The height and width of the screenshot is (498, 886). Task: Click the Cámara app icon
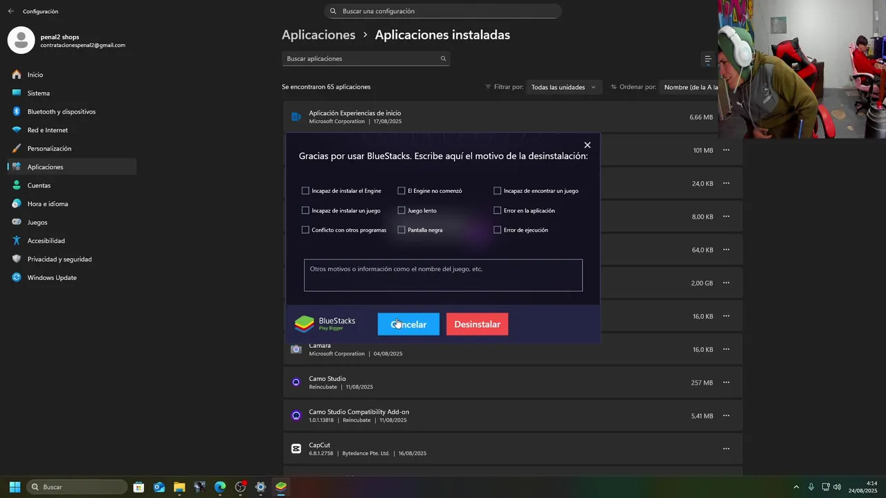point(296,349)
